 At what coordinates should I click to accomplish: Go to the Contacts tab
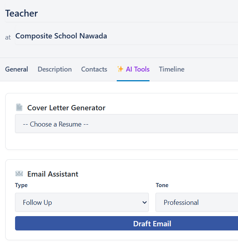pos(94,69)
